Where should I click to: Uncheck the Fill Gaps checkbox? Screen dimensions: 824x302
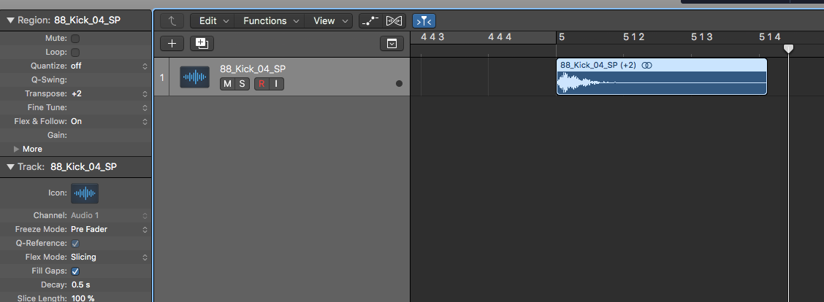[x=75, y=271]
